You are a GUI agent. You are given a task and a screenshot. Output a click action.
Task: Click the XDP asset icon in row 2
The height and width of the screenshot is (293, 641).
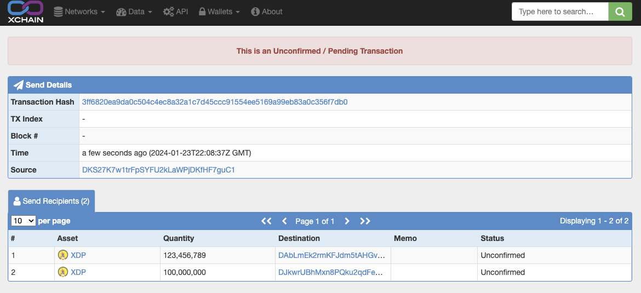pos(62,272)
